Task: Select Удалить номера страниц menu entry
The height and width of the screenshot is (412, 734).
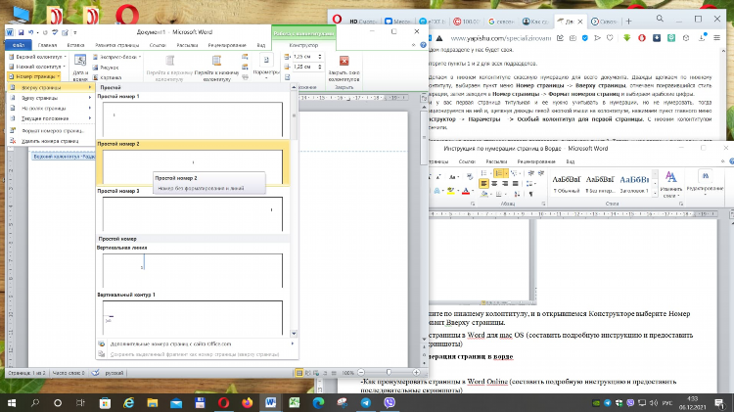Action: click(51, 141)
